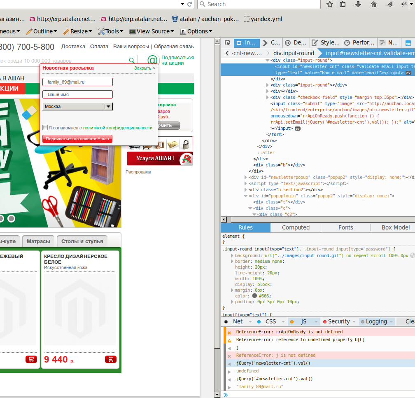The height and width of the screenshot is (398, 415).
Task: Click the paper plane send icon
Action: [389, 4]
